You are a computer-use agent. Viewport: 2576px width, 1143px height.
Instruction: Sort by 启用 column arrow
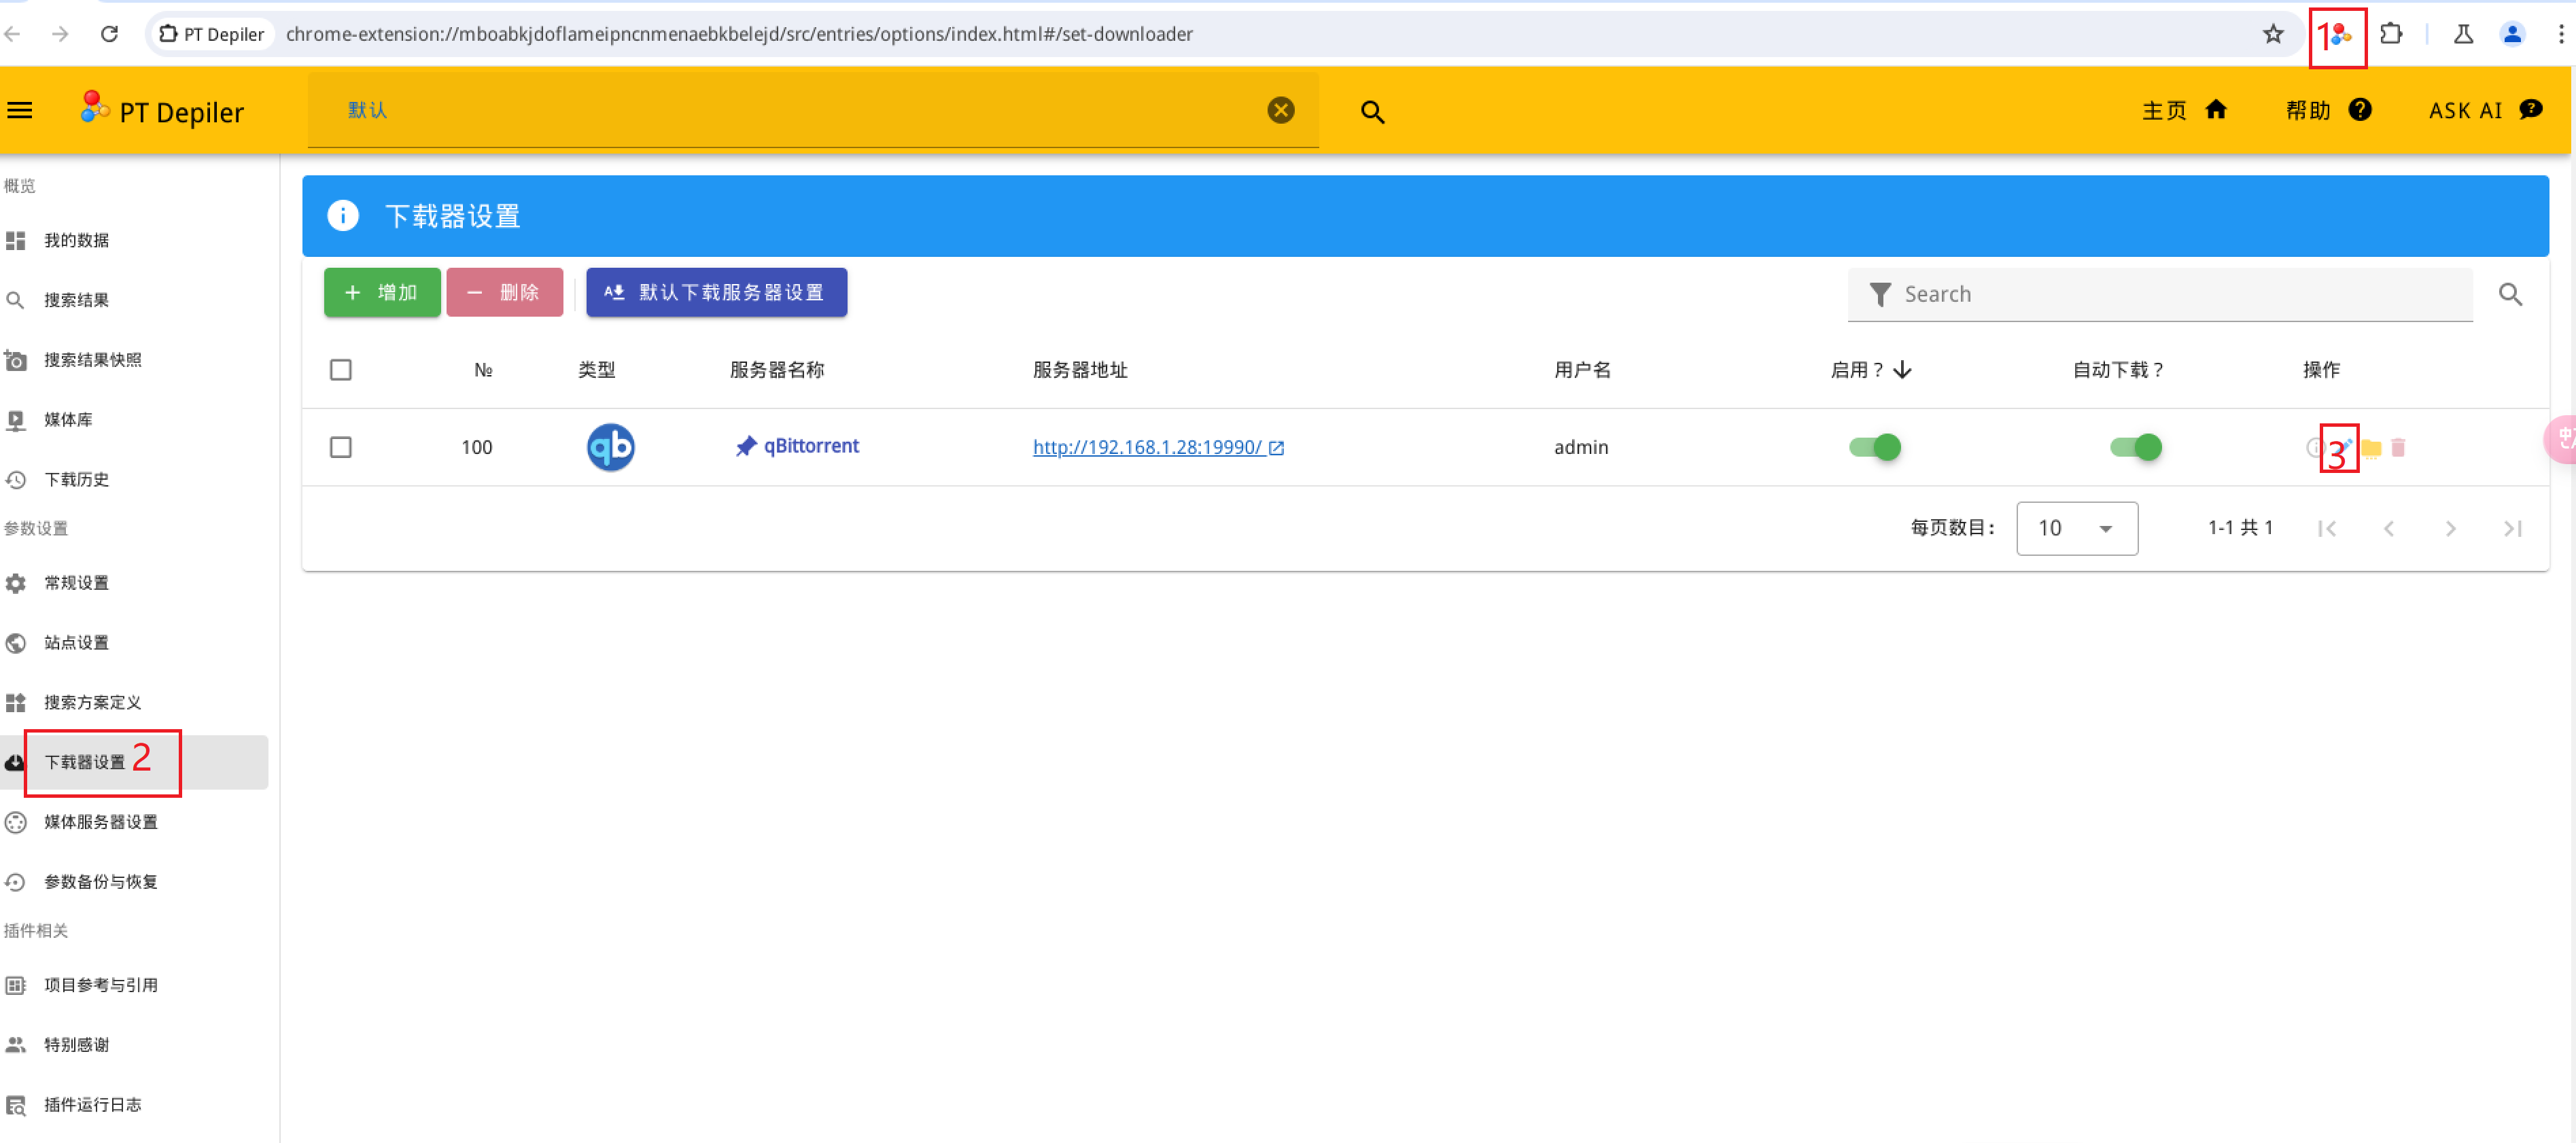[x=1902, y=370]
